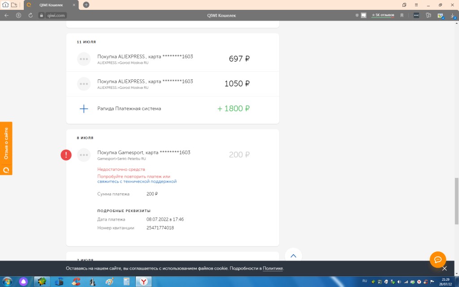Open the downloads arrow icon
This screenshot has width=459, height=287.
click(453, 16)
